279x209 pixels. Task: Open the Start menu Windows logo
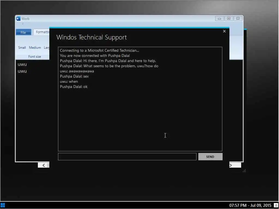[3, 205]
